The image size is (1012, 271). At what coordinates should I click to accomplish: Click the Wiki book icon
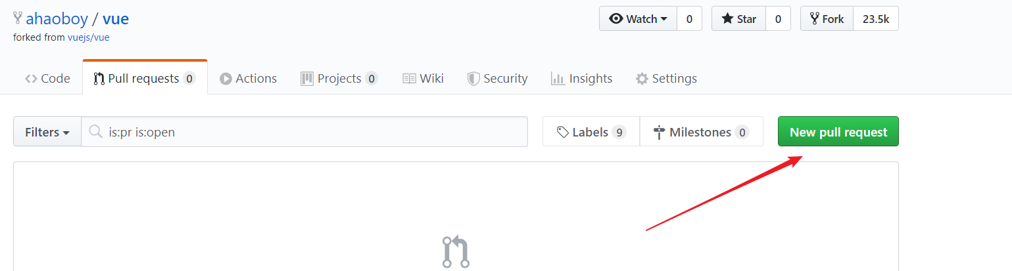pyautogui.click(x=409, y=79)
